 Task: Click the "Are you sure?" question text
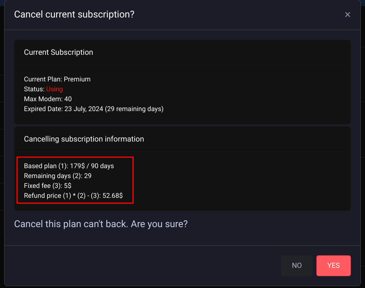coord(159,224)
